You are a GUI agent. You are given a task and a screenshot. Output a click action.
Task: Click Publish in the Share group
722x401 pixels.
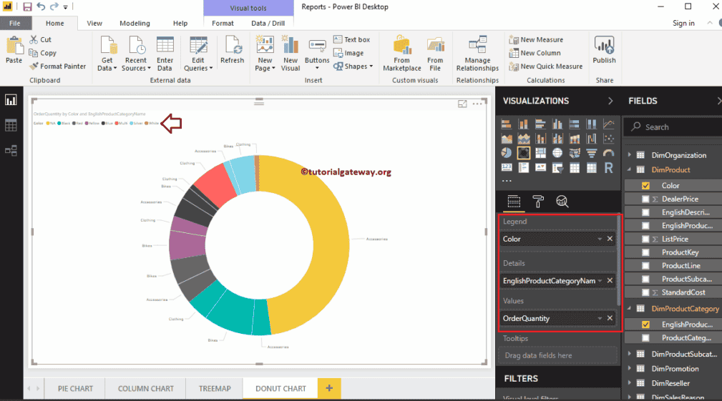coord(604,49)
